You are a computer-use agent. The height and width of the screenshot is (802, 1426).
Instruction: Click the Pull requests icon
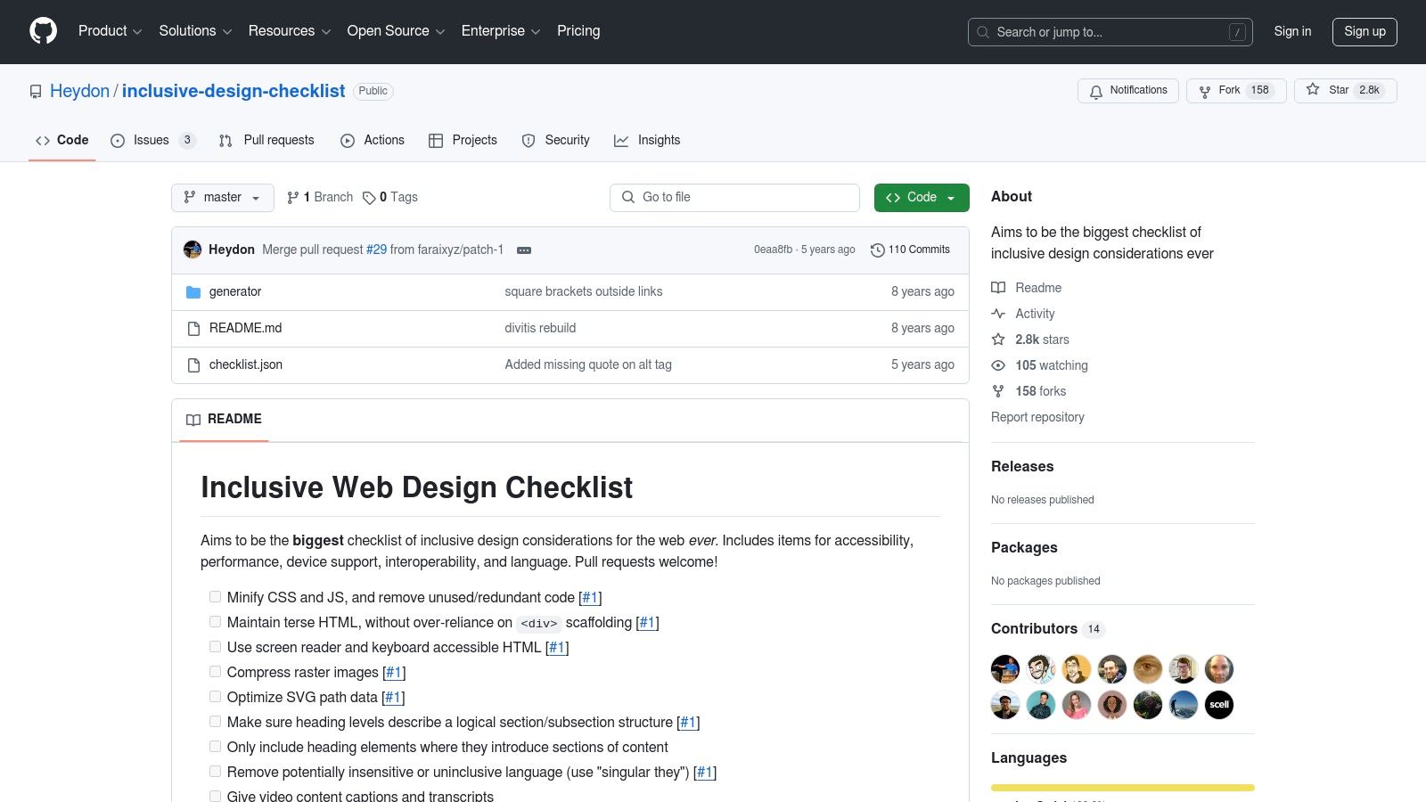click(225, 141)
